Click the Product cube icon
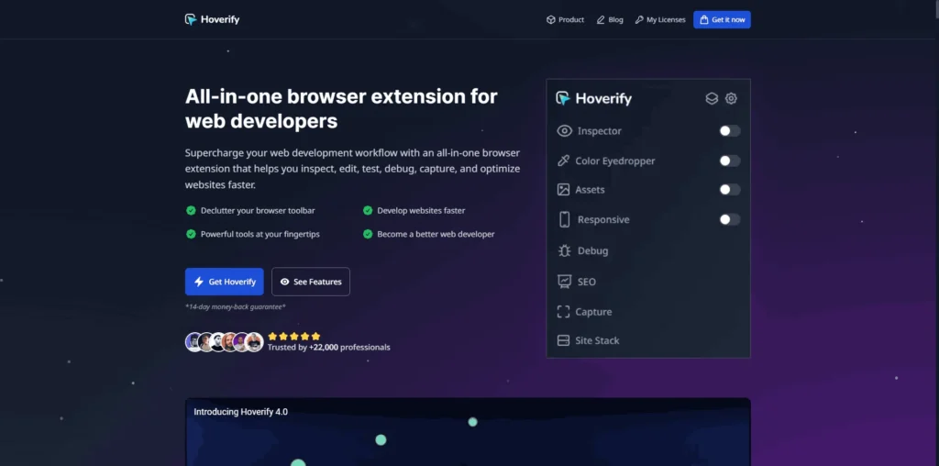The image size is (939, 466). 551,20
